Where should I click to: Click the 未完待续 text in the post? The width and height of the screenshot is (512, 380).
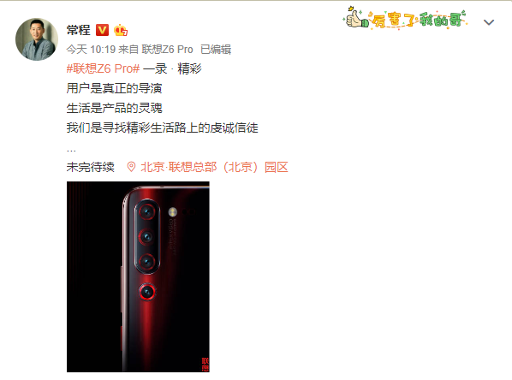click(91, 167)
